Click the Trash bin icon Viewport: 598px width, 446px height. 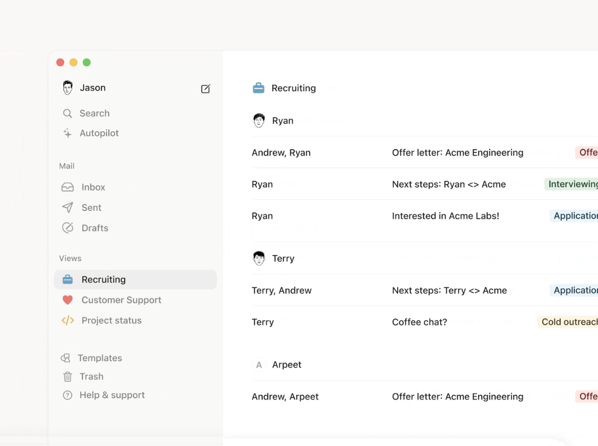[x=68, y=376]
